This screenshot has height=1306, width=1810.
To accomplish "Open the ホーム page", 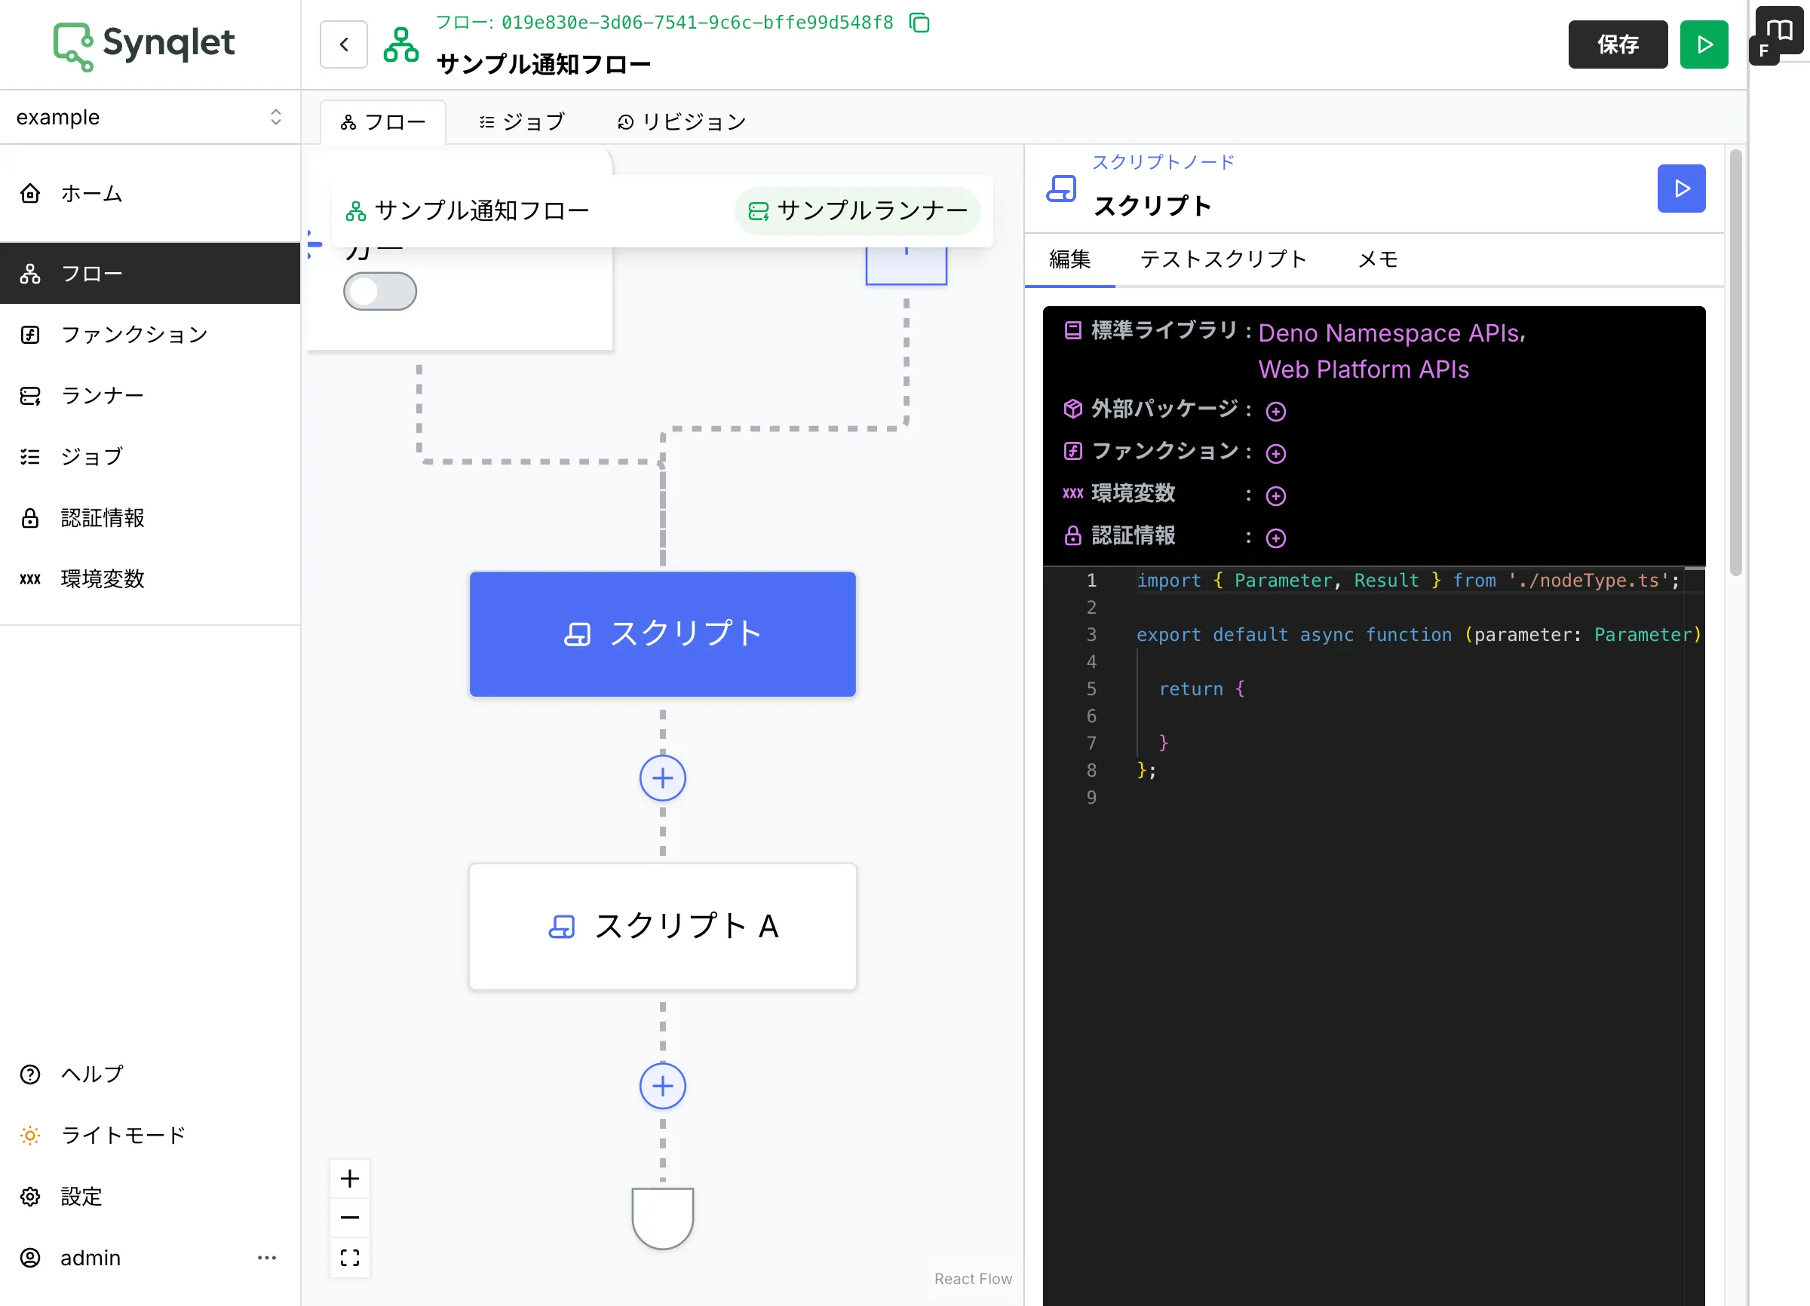I will pyautogui.click(x=150, y=194).
